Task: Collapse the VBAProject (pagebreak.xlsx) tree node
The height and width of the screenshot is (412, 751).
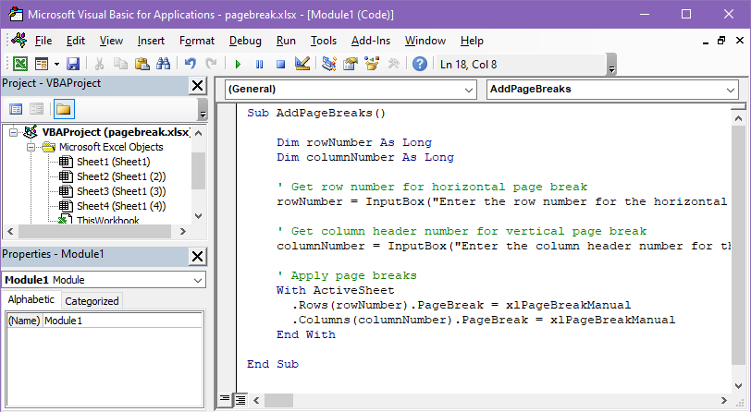Action: pos(13,132)
